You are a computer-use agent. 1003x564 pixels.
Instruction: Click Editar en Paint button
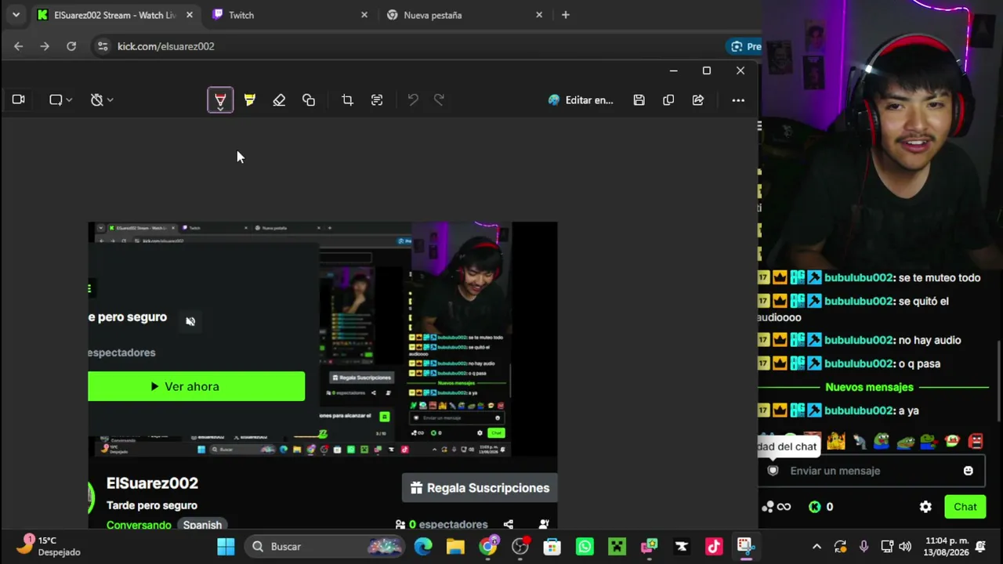(x=581, y=100)
